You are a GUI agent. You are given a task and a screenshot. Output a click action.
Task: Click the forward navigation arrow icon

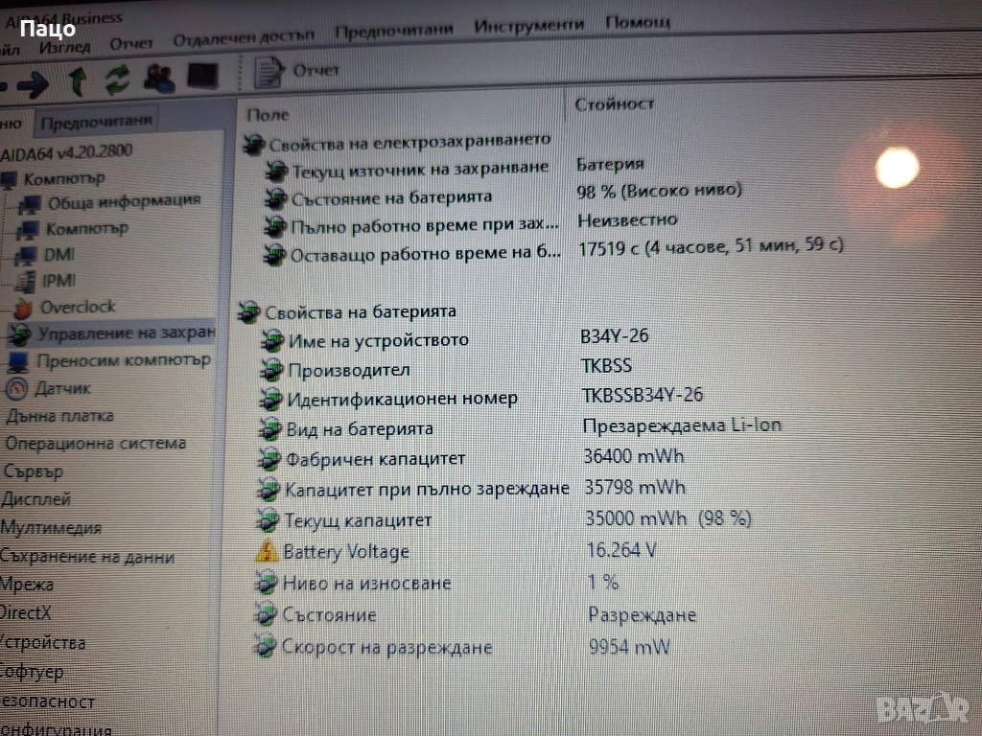(33, 84)
